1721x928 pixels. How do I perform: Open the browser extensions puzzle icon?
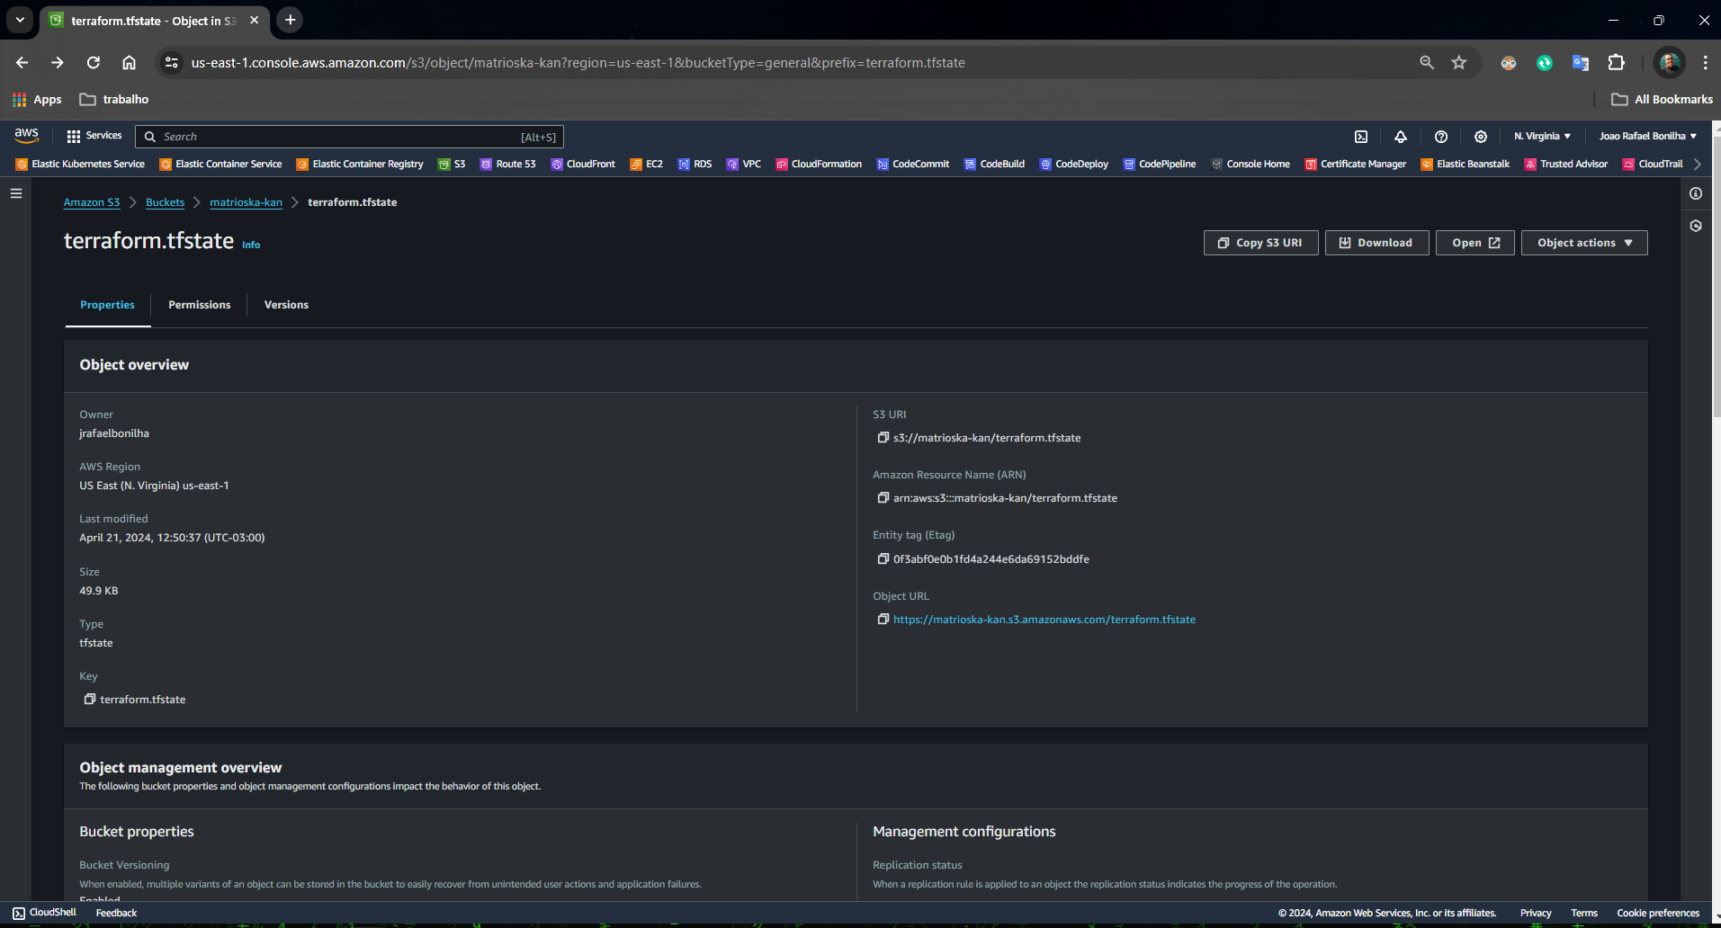pos(1617,63)
